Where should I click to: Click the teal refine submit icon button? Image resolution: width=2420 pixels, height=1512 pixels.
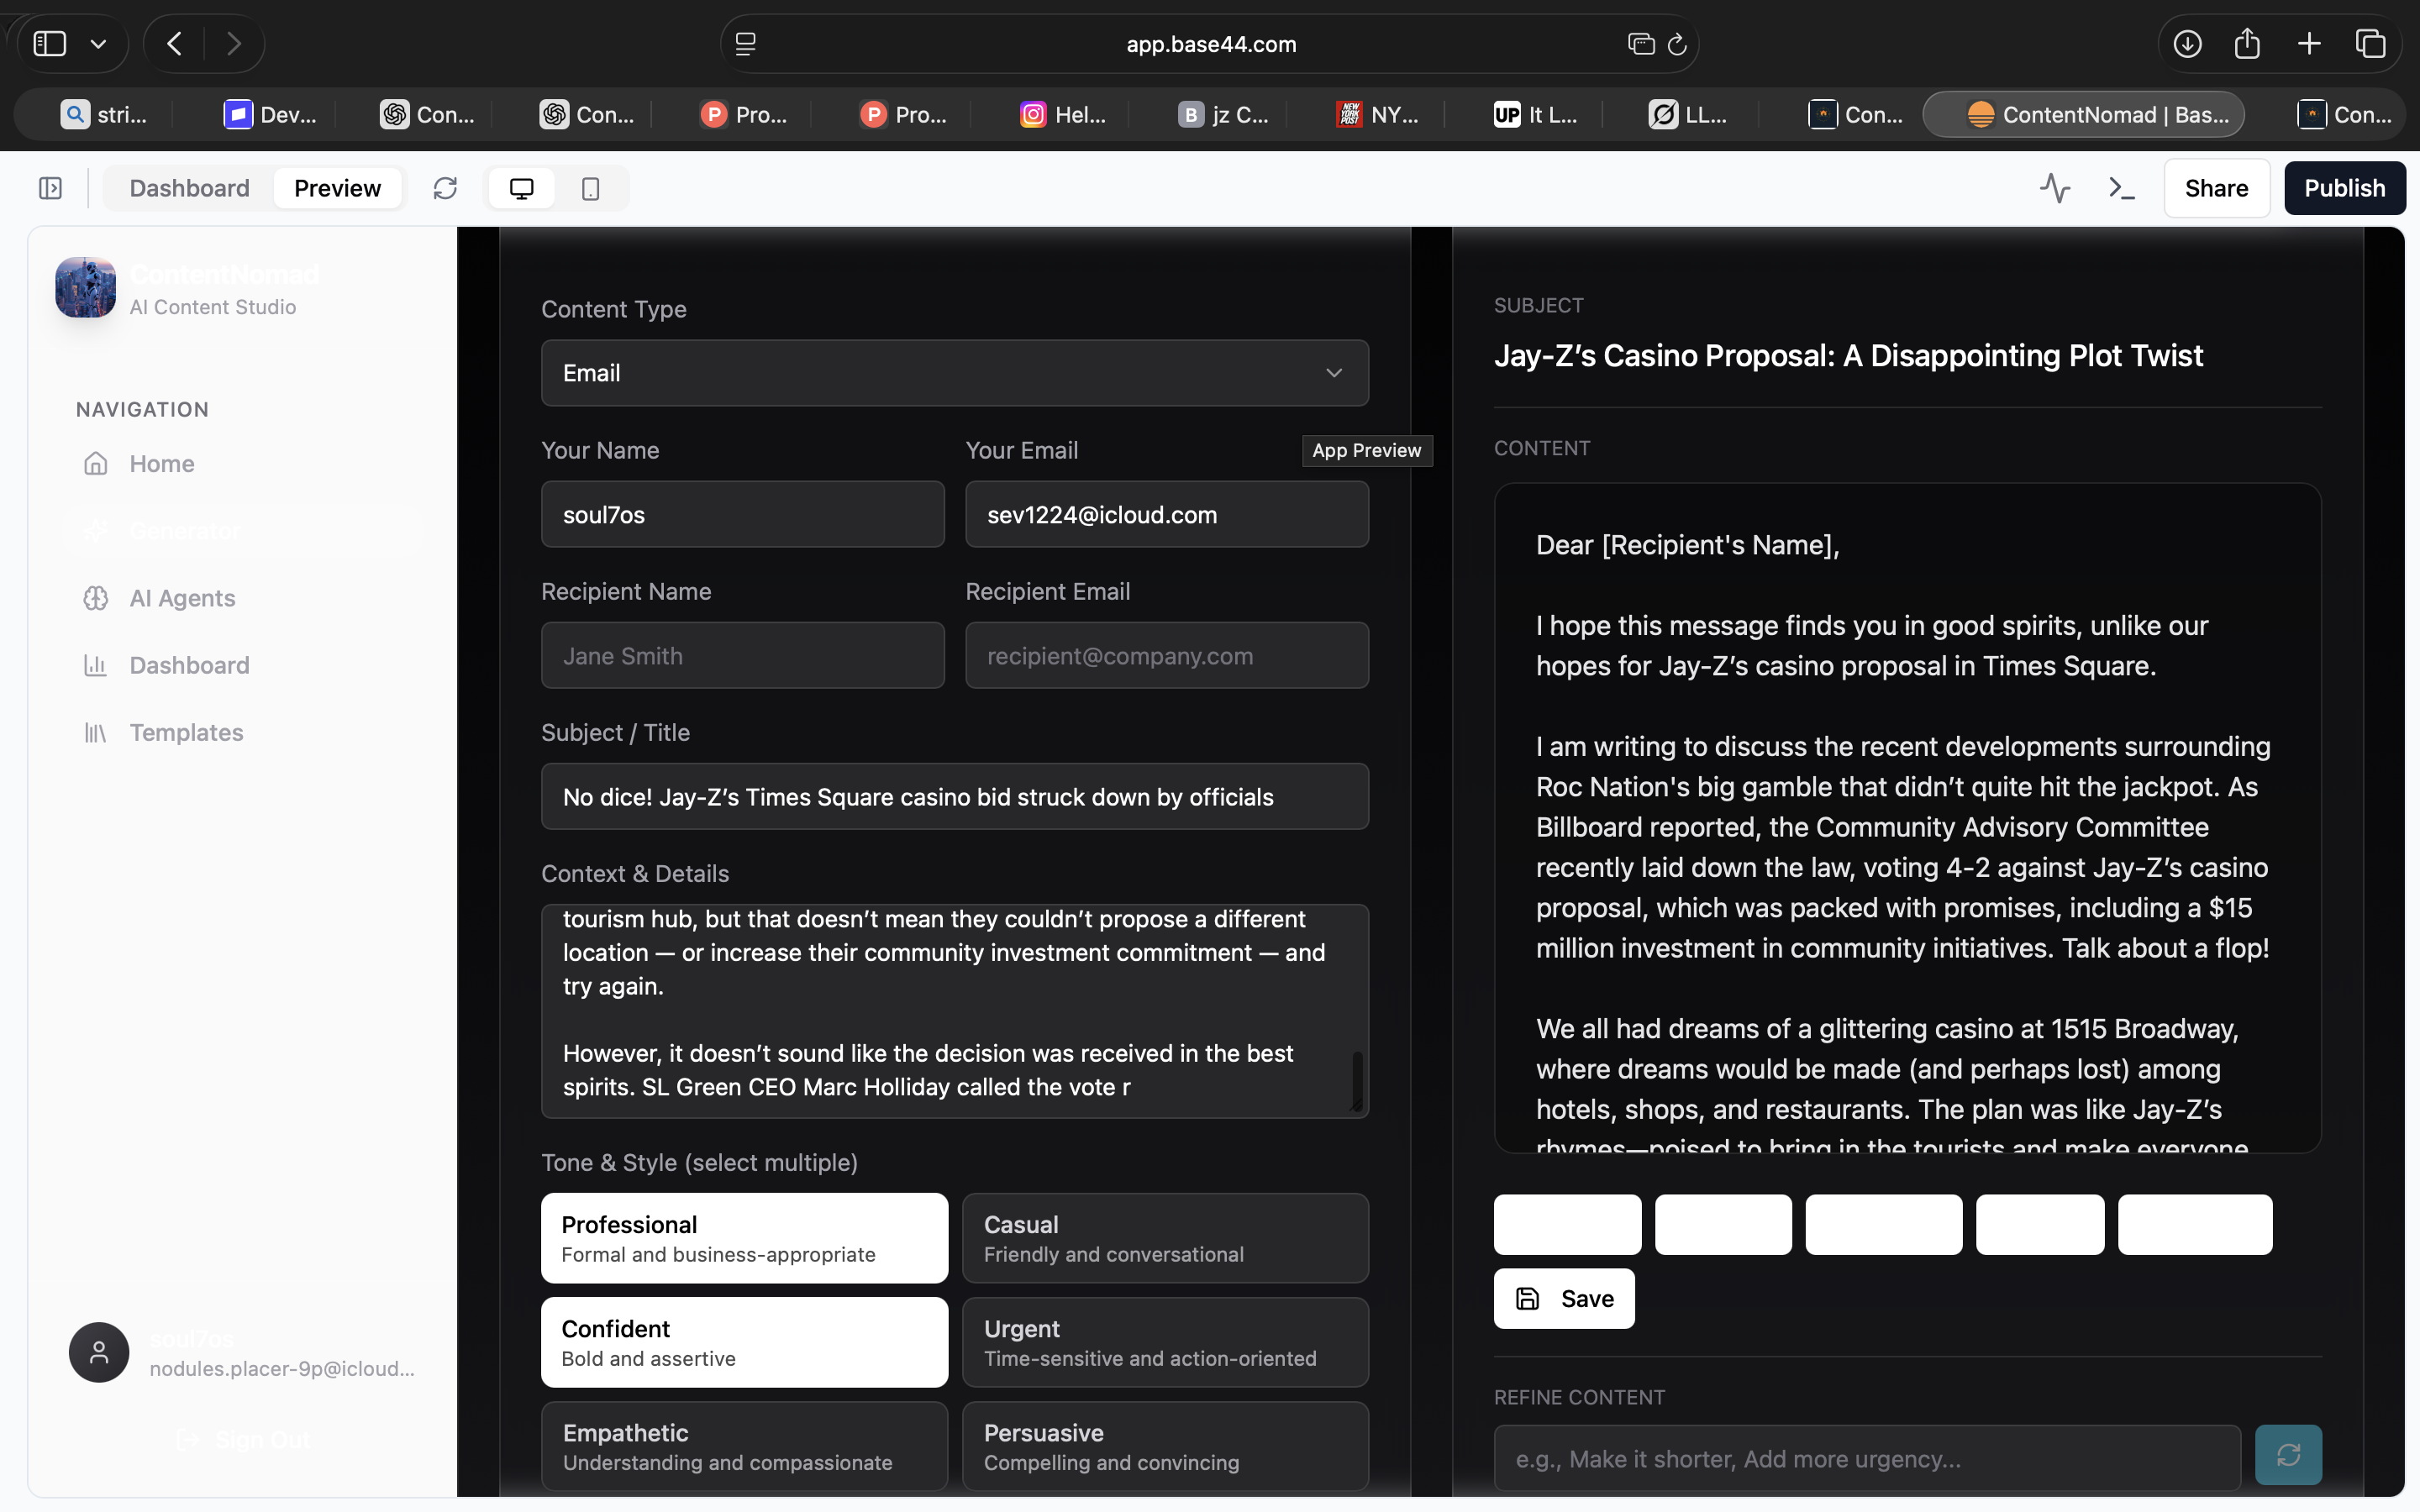(2288, 1455)
